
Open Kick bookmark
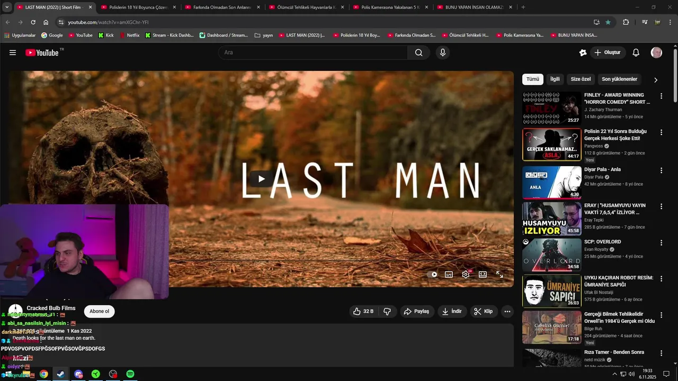(106, 35)
